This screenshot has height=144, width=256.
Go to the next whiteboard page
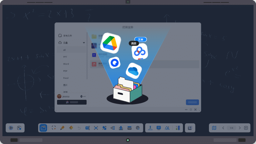click(x=240, y=128)
